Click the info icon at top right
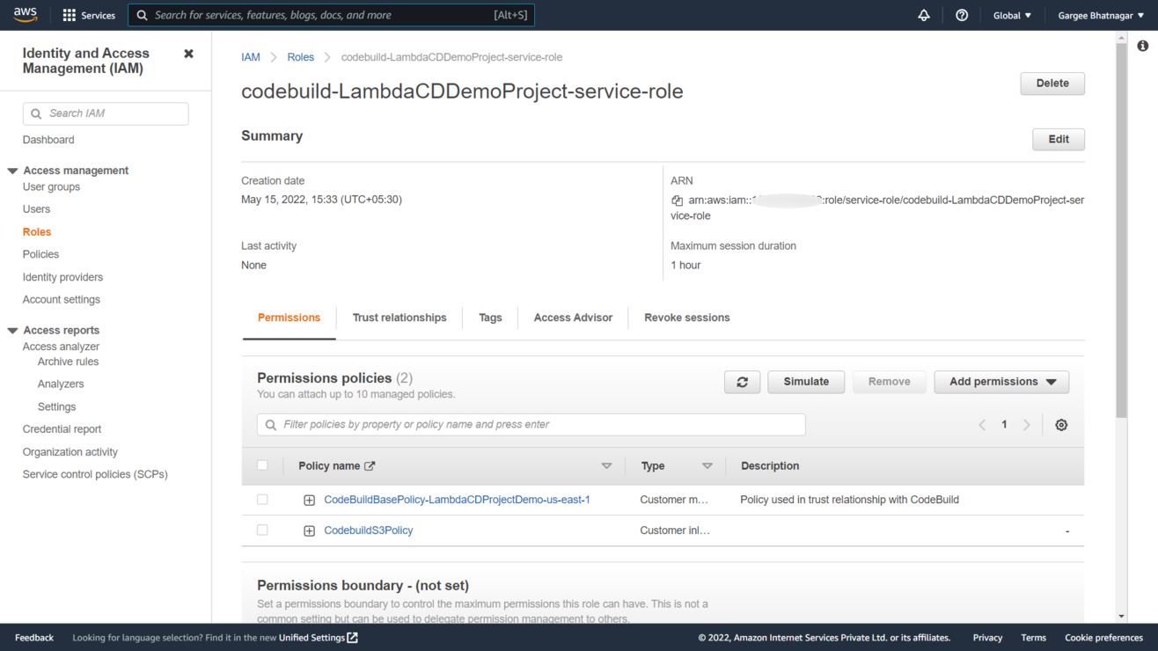This screenshot has height=651, width=1158. [x=1142, y=45]
